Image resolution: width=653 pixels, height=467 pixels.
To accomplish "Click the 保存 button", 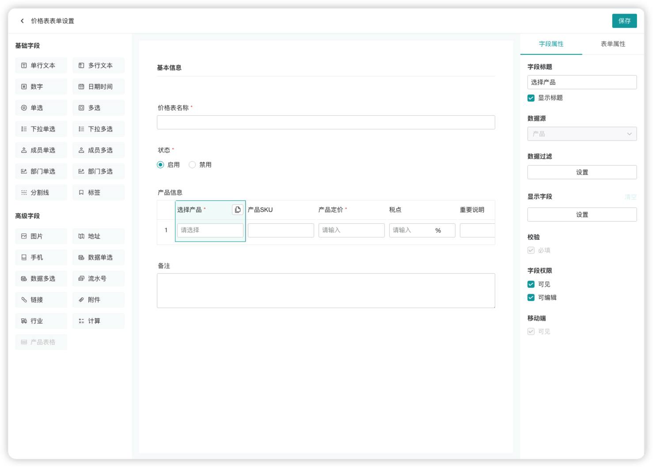I will click(624, 21).
